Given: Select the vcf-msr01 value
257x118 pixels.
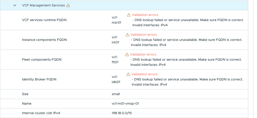Looking at the screenshot, I should pyautogui.click(x=116, y=20).
